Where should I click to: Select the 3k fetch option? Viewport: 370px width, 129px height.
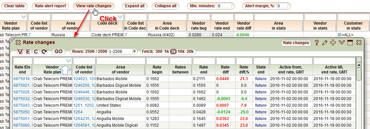click(173, 52)
